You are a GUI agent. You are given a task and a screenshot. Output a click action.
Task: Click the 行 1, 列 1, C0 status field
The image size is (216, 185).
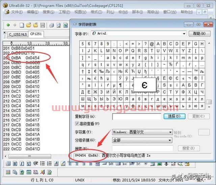coord(42,180)
